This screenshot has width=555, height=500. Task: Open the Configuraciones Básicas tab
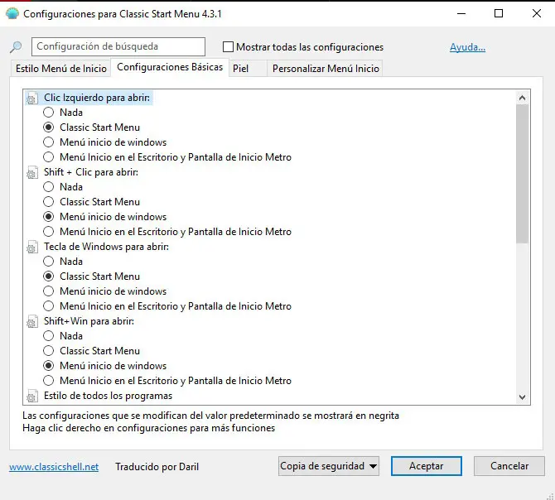(170, 67)
